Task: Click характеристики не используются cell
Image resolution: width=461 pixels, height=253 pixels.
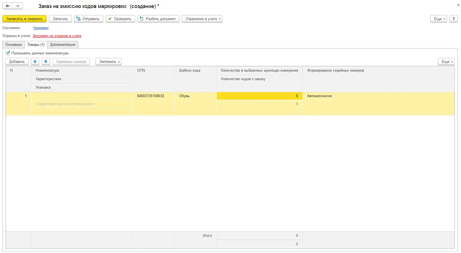Action: coord(82,104)
